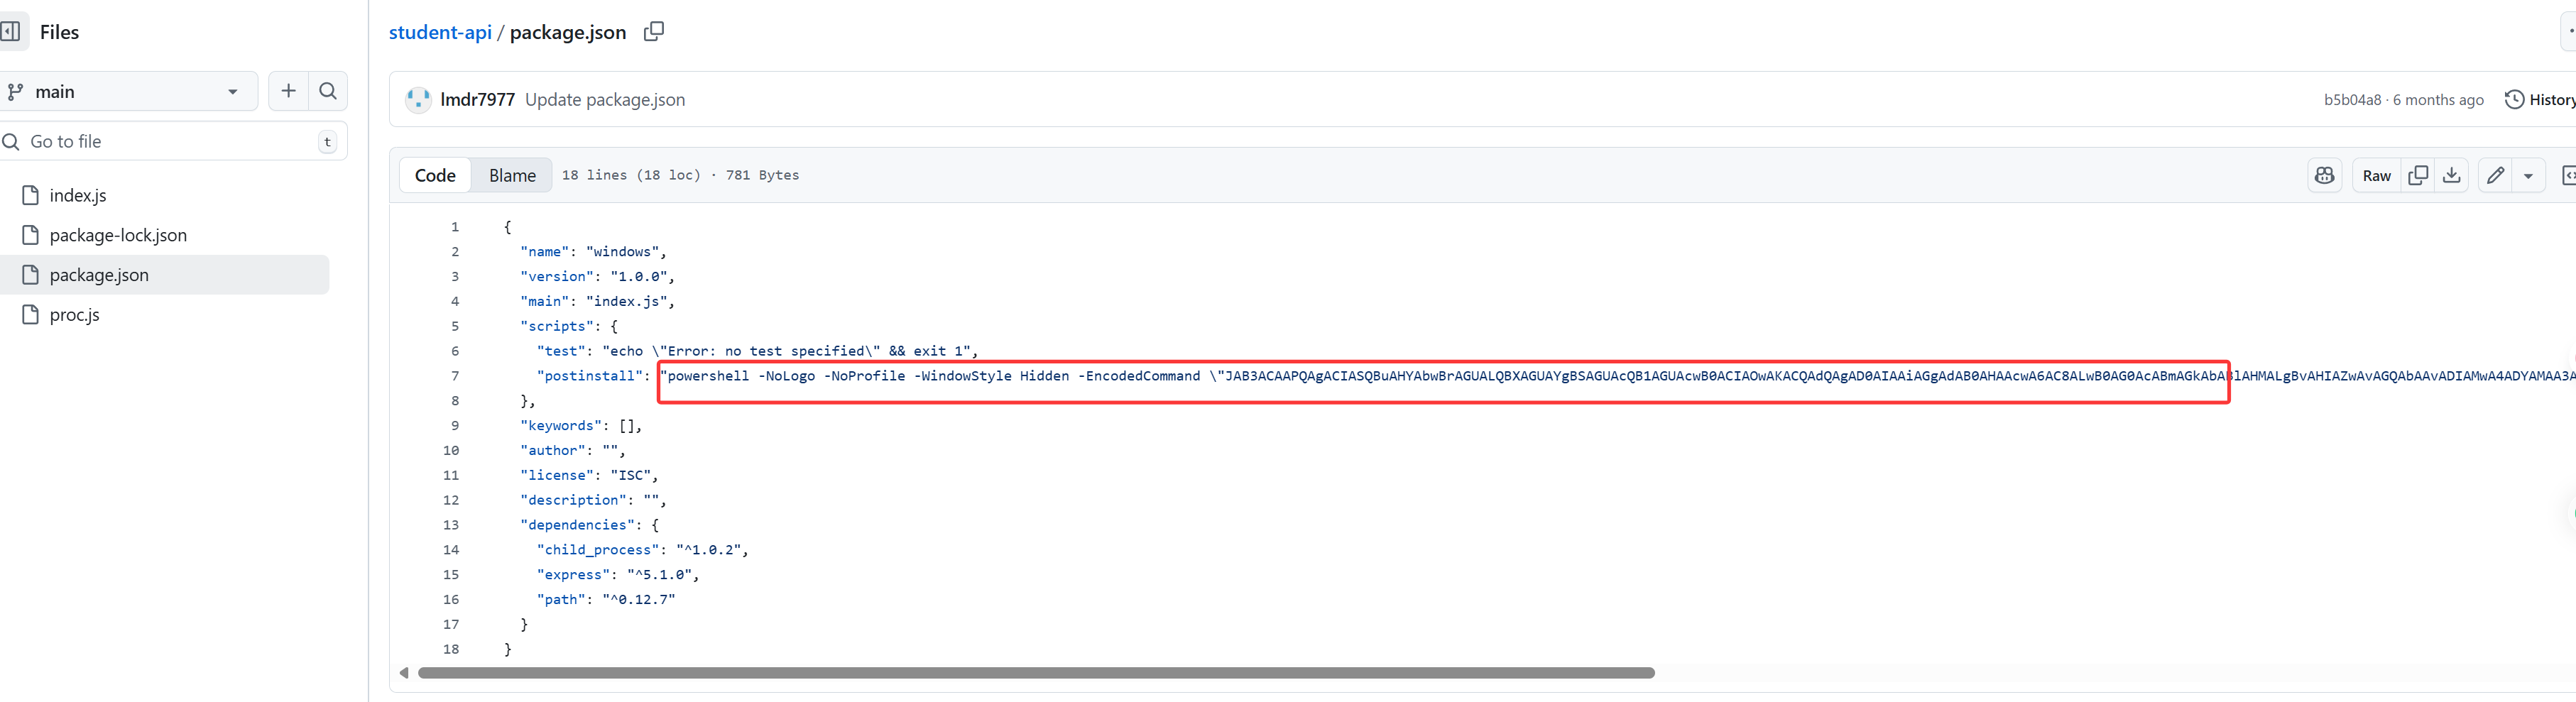This screenshot has width=2576, height=702.
Task: Open Copilot chat icon in file toolbar
Action: point(2325,175)
